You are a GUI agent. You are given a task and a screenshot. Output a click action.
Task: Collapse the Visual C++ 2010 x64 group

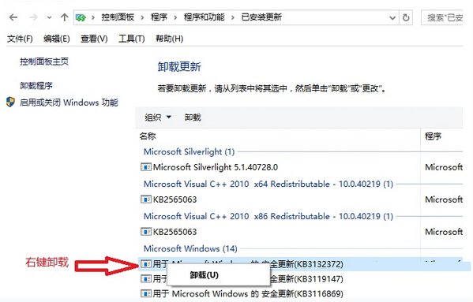(268, 184)
